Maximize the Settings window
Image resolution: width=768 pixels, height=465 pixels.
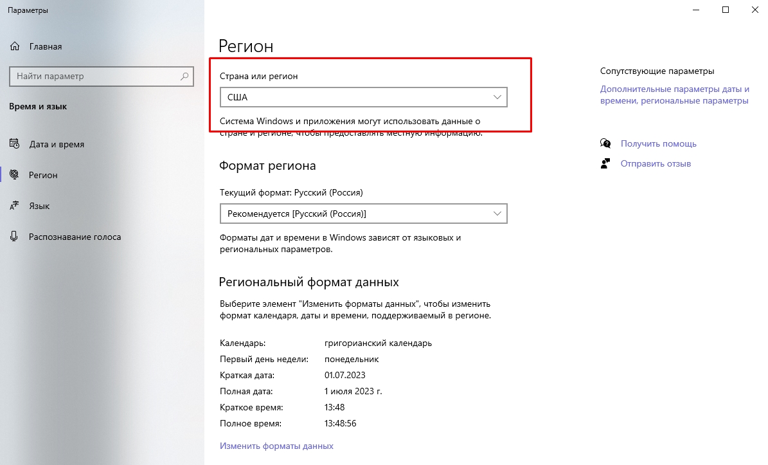(726, 10)
